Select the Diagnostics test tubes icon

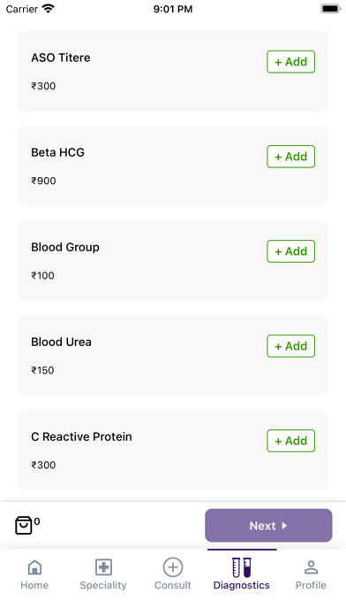tap(242, 567)
